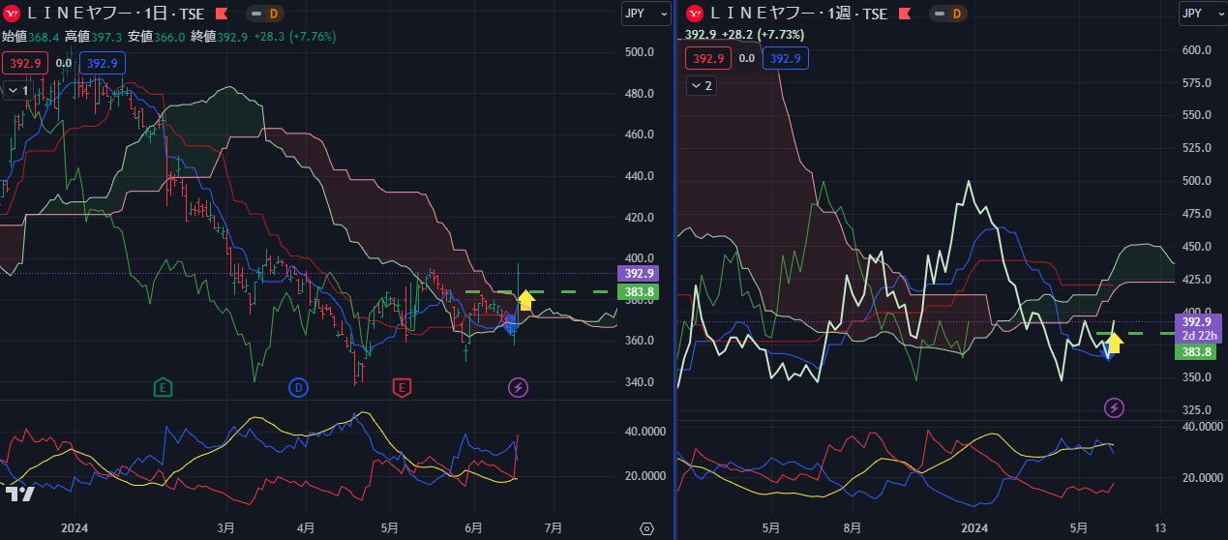
Task: Open the red E earnings marker on daily chart
Action: point(402,388)
